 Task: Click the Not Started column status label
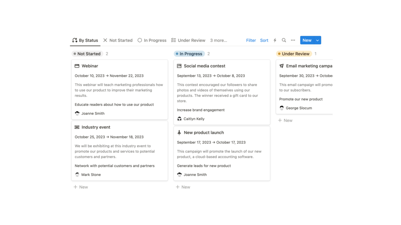click(x=87, y=54)
